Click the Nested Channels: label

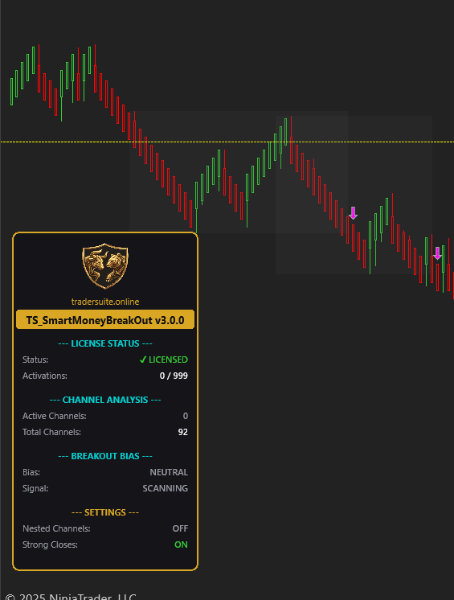pyautogui.click(x=56, y=528)
